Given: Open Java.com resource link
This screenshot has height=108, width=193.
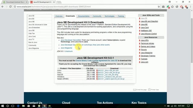Looking at the screenshot, I should pos(144,62).
